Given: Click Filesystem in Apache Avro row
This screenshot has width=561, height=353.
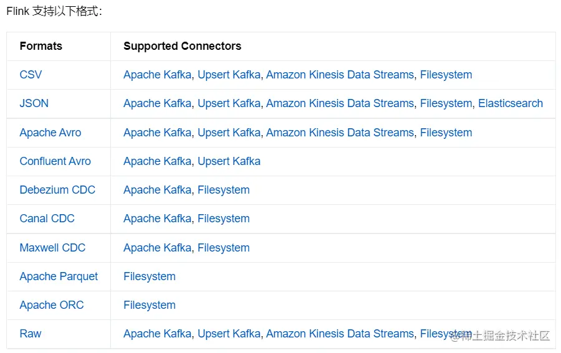Looking at the screenshot, I should point(446,133).
